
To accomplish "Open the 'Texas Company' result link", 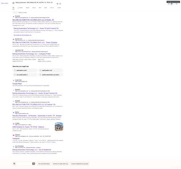I will 35,43.
